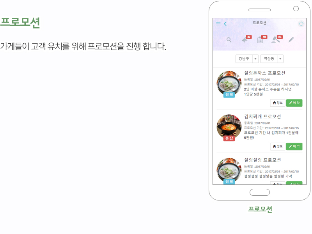Open the megaphone promotions icon
The image size is (312, 234).
point(245,40)
